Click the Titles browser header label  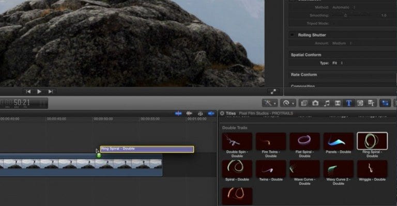click(x=231, y=114)
